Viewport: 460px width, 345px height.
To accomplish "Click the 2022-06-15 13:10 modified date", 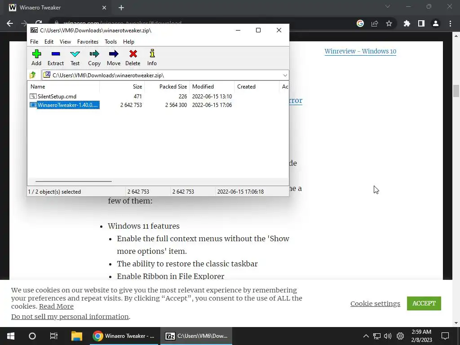I will pos(212,96).
